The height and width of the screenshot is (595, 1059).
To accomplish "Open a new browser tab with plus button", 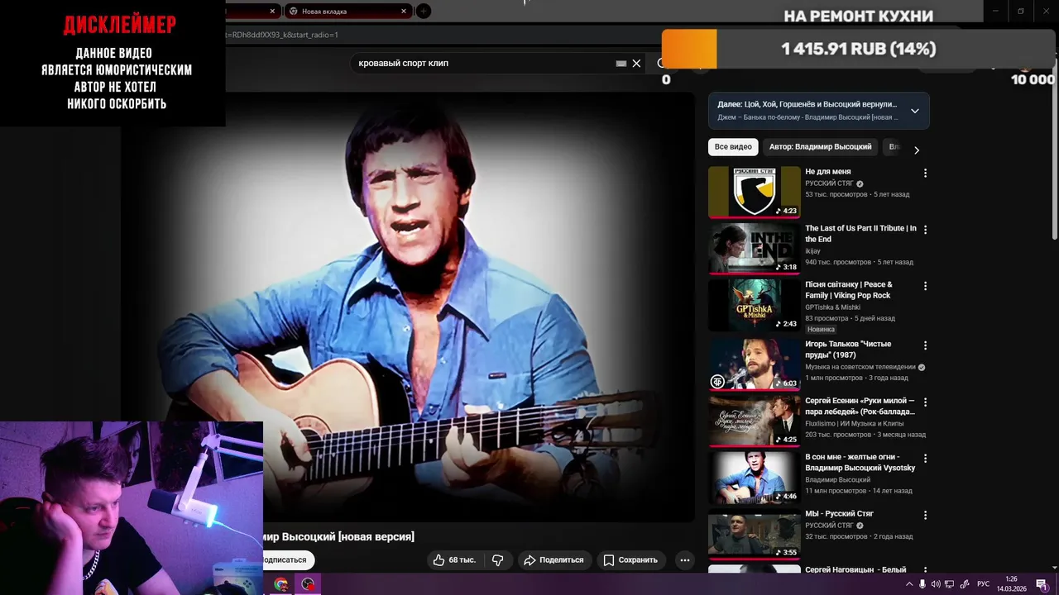I will (x=424, y=12).
